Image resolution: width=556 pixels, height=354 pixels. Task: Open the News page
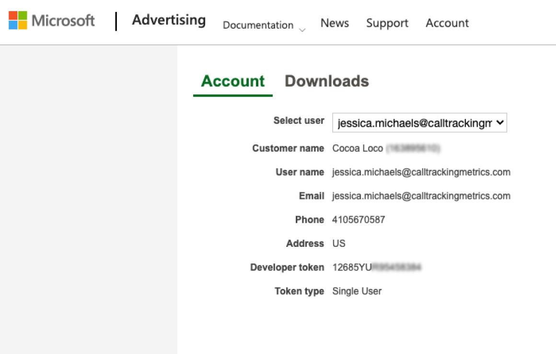click(335, 22)
